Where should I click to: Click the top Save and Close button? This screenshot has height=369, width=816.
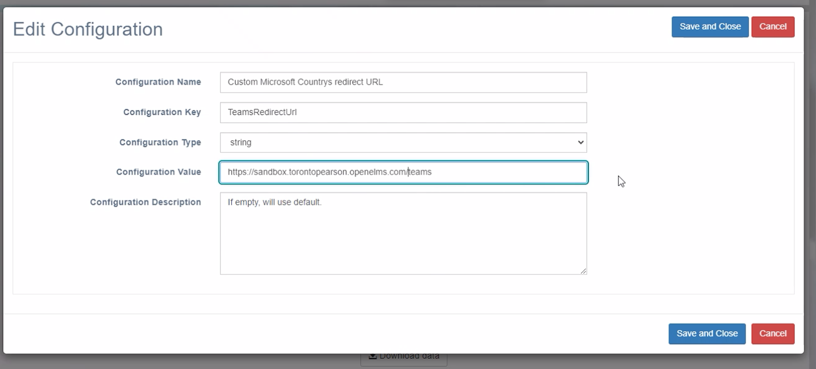pos(710,27)
